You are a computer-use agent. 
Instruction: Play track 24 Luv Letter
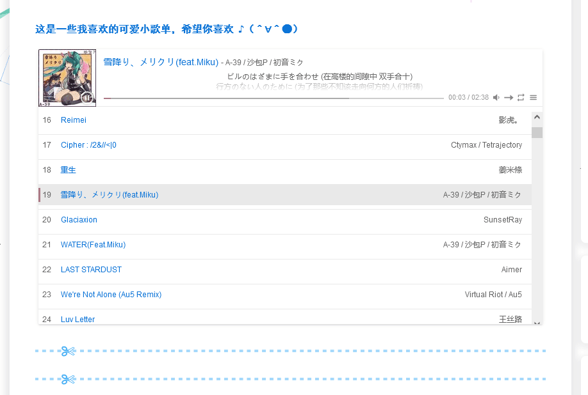pos(285,318)
